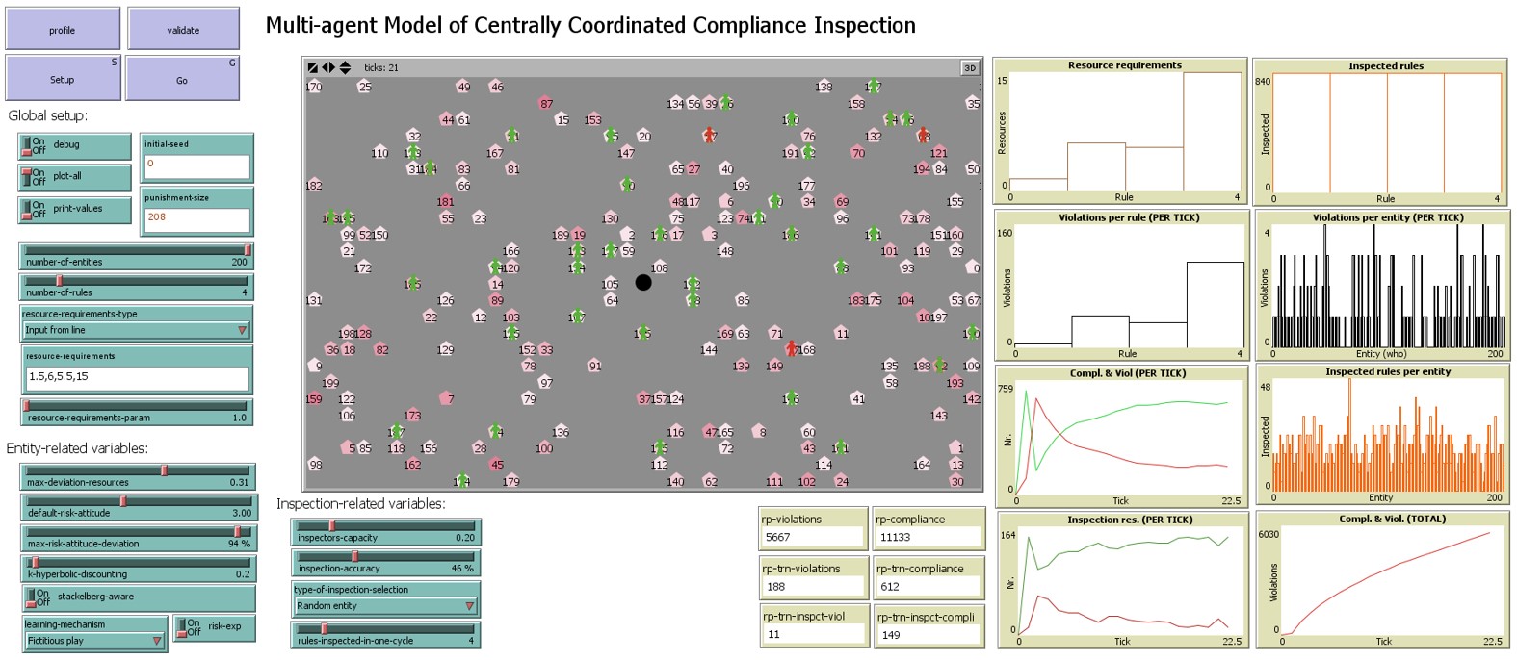Run the validate button
The image size is (1517, 660).
pyautogui.click(x=183, y=29)
